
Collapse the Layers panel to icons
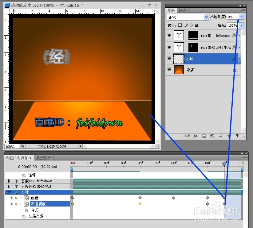(x=239, y=6)
